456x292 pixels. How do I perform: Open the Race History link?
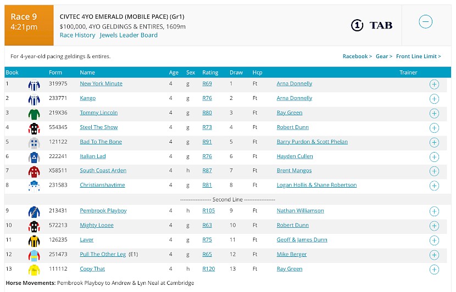[x=77, y=35]
